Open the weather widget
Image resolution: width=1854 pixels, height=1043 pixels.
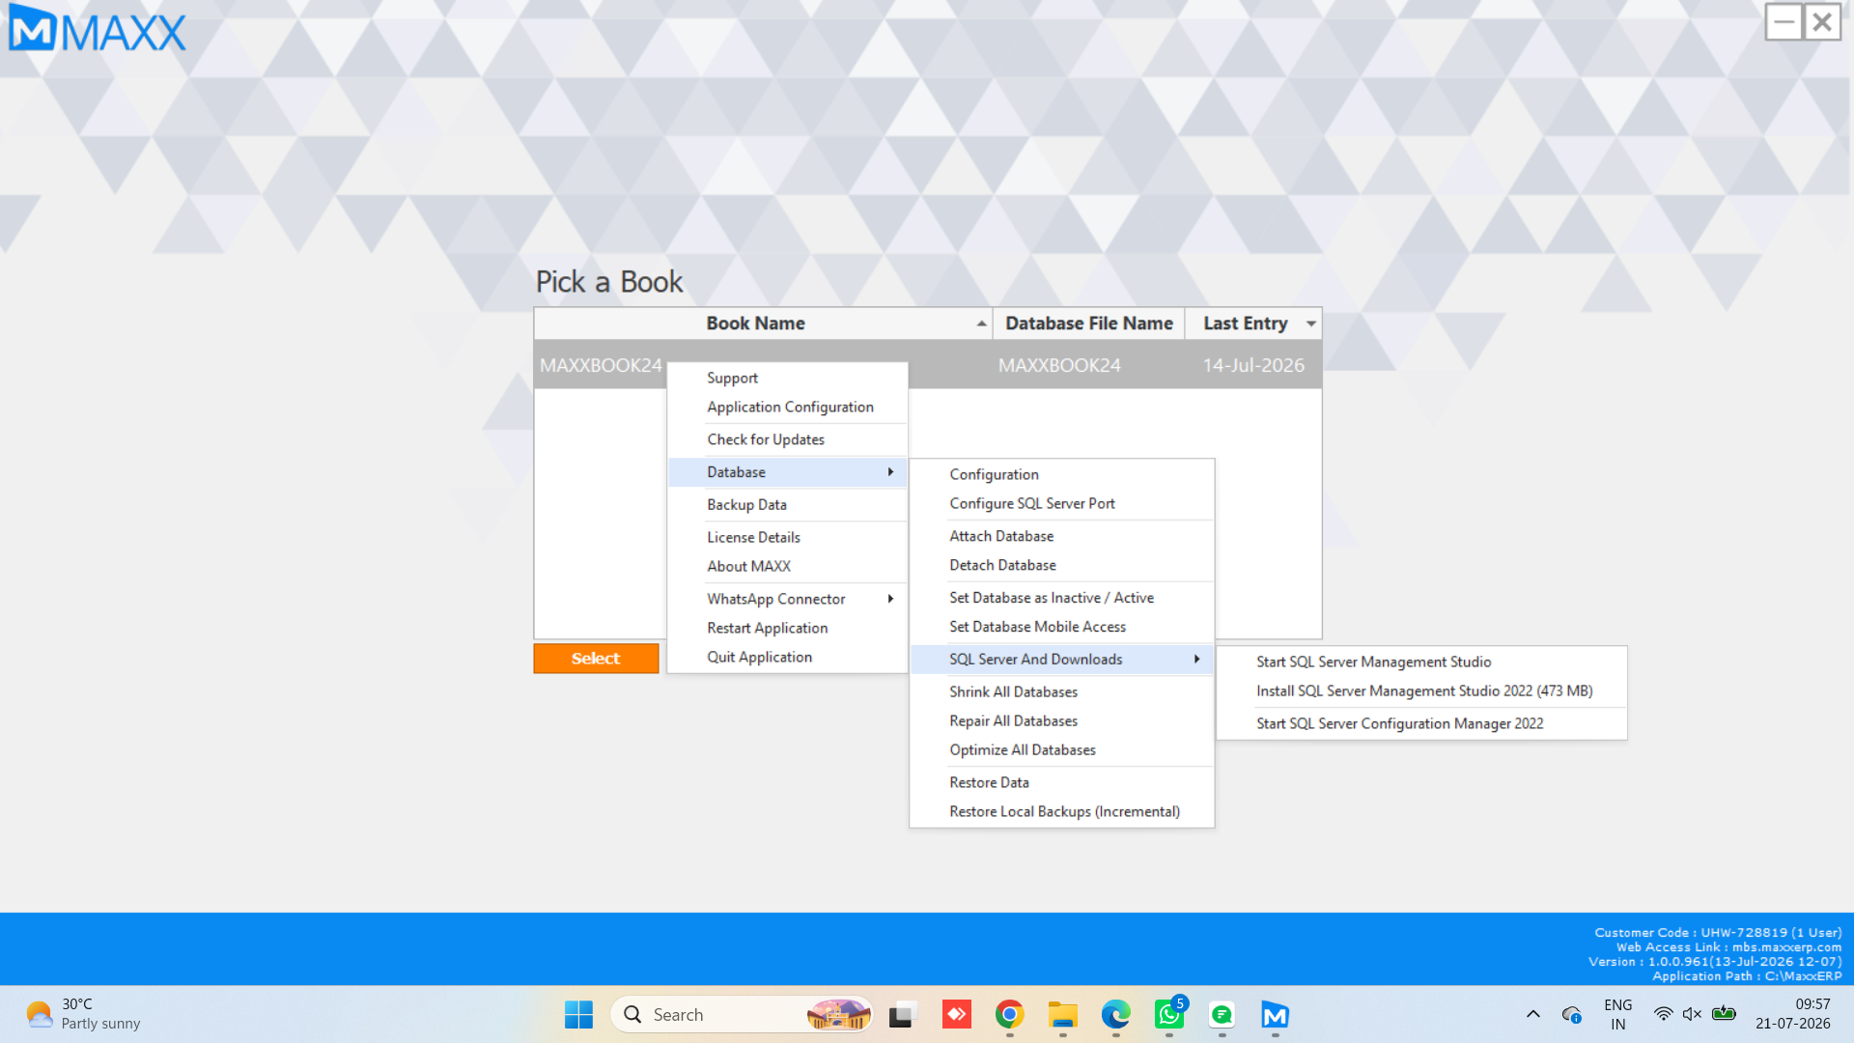83,1014
